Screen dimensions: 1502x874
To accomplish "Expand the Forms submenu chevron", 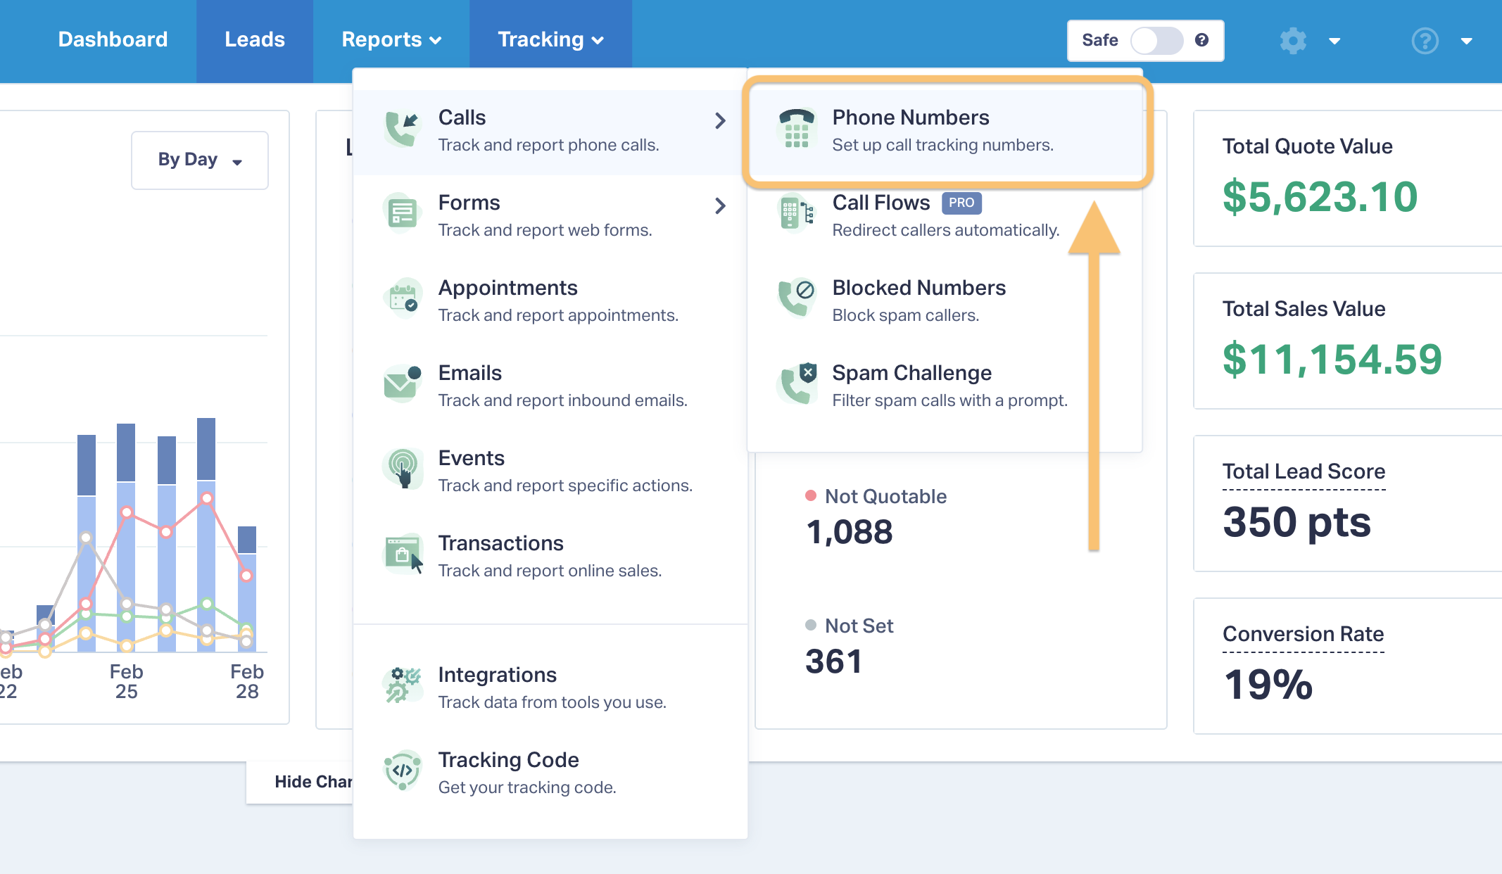I will click(x=720, y=205).
